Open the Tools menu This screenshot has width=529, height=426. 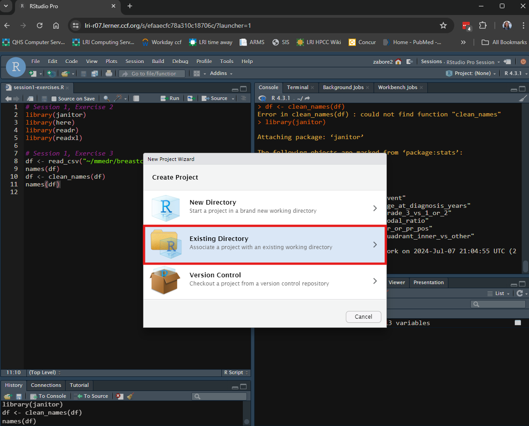[x=227, y=61]
